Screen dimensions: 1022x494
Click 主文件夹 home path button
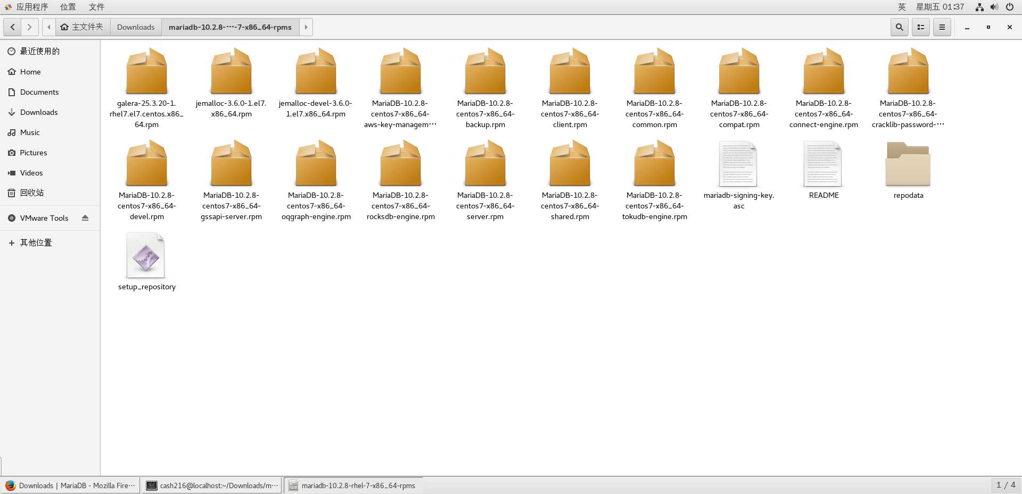click(83, 27)
